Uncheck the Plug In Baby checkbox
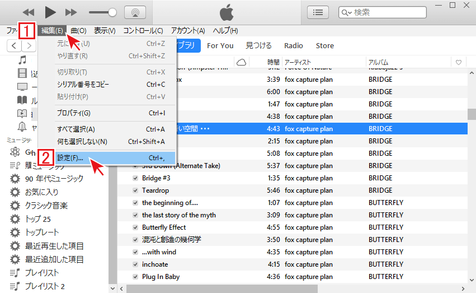476x293 pixels. (135, 277)
